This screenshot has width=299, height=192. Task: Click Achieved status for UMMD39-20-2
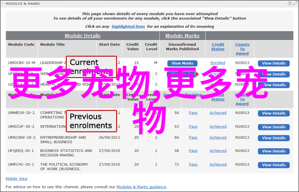pyautogui.click(x=218, y=112)
